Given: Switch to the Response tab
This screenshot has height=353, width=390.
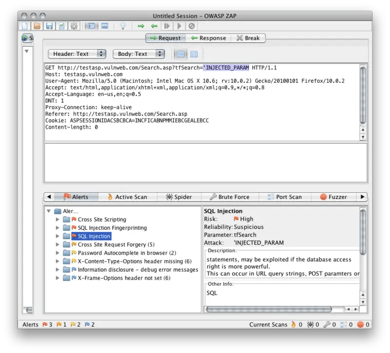Looking at the screenshot, I should coord(208,38).
